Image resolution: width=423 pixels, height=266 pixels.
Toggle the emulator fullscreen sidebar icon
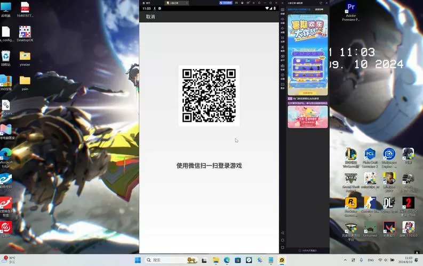pos(283,39)
